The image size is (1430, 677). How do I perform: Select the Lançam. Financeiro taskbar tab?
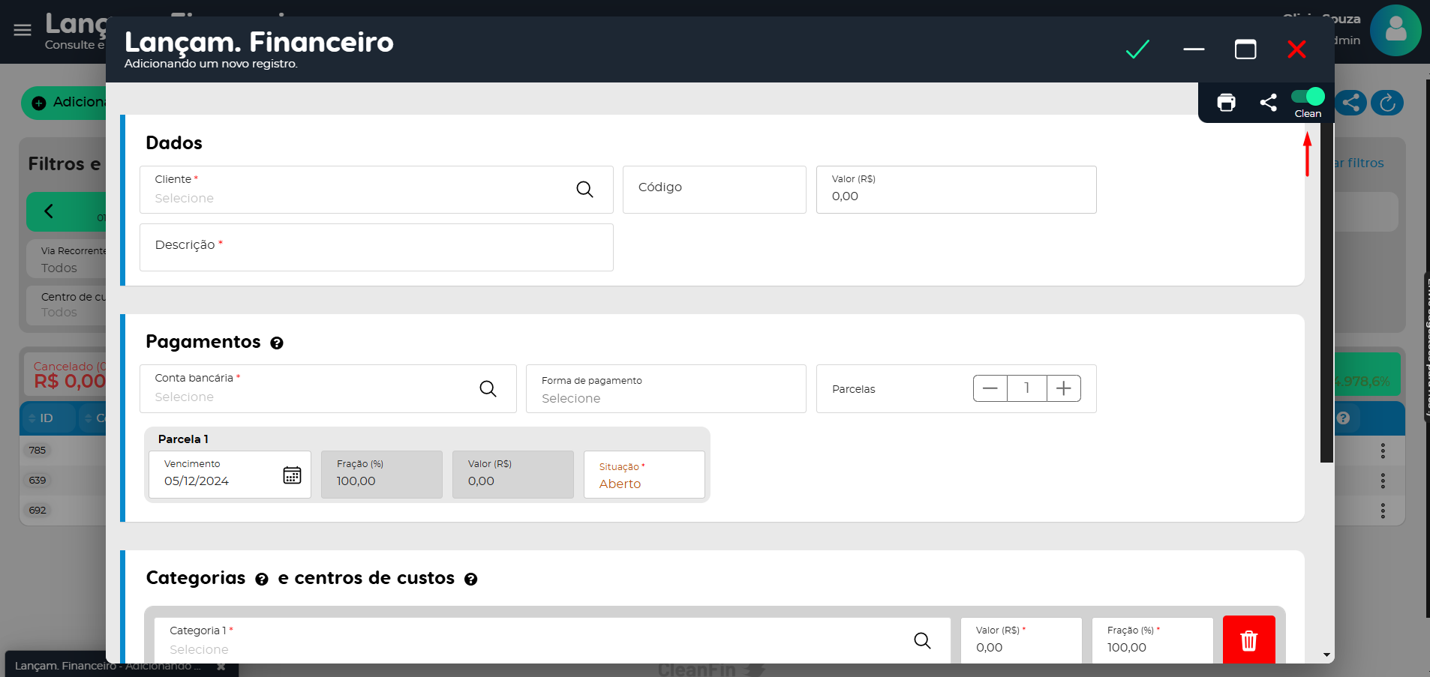tap(107, 666)
